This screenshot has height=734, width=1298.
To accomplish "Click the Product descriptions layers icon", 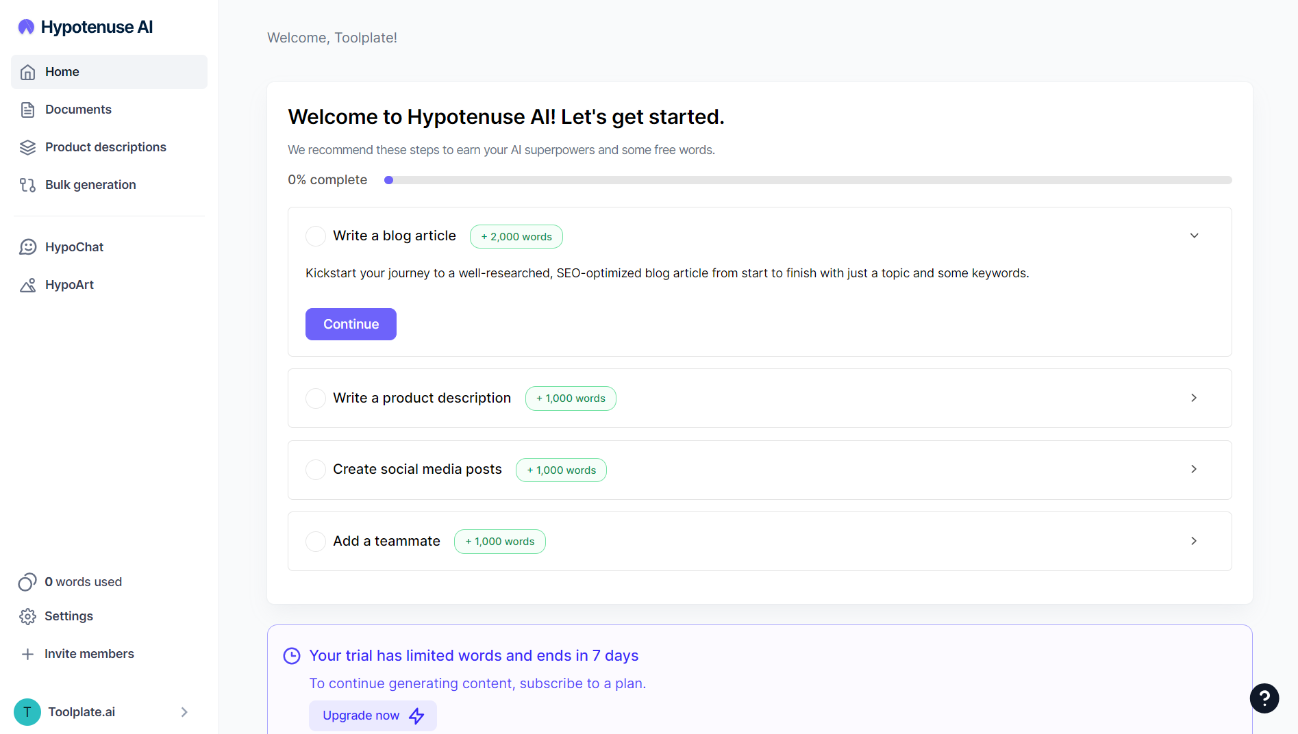I will pos(27,147).
